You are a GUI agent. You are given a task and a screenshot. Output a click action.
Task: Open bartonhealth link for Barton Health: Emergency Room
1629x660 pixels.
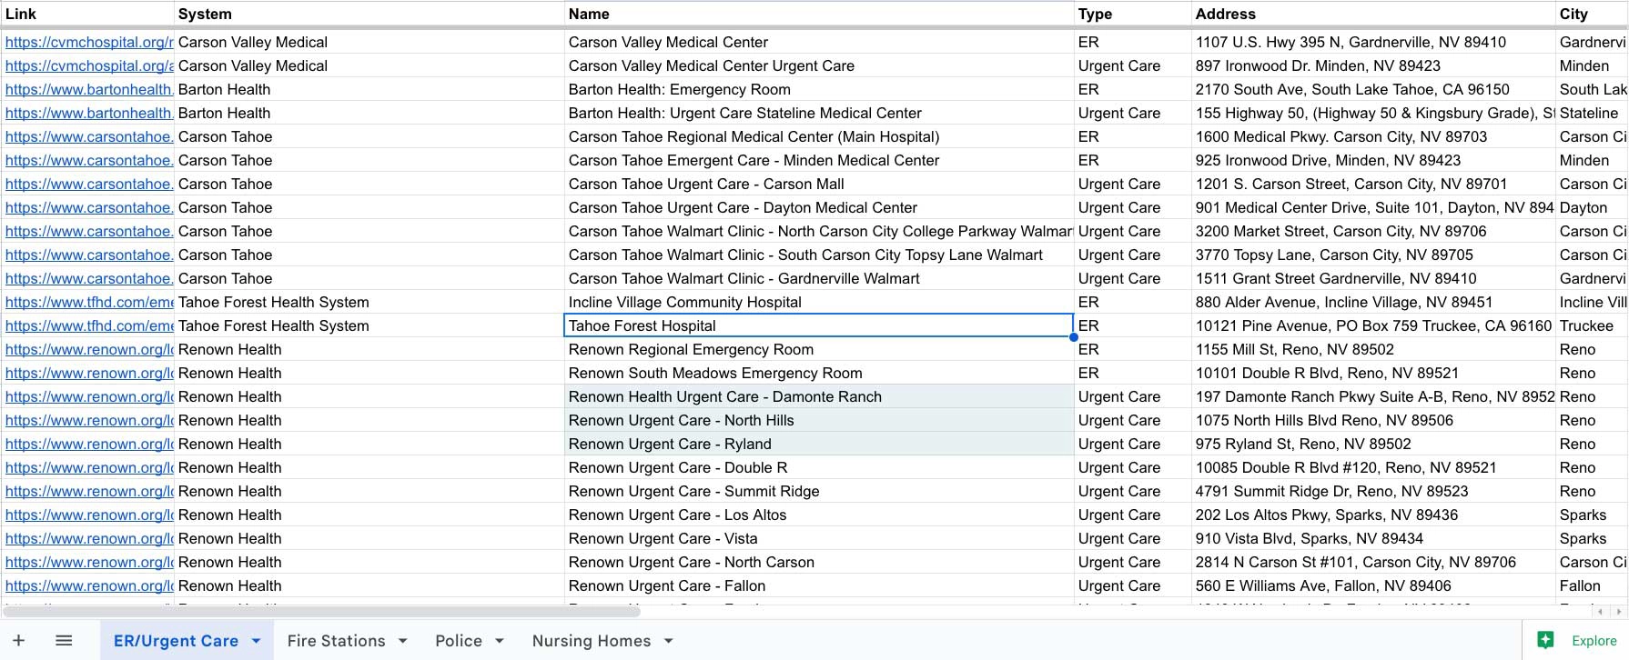tap(89, 89)
